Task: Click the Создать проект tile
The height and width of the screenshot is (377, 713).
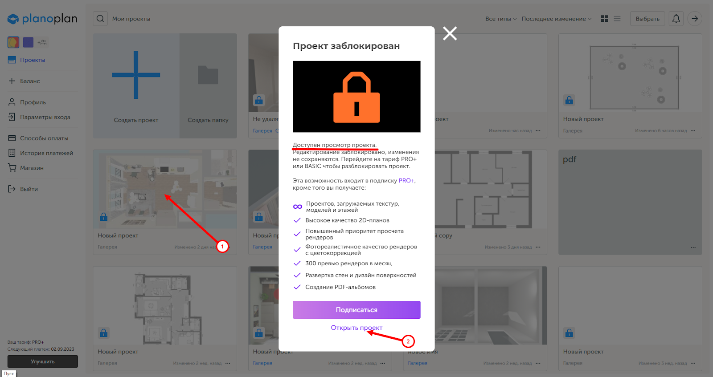Action: click(136, 86)
